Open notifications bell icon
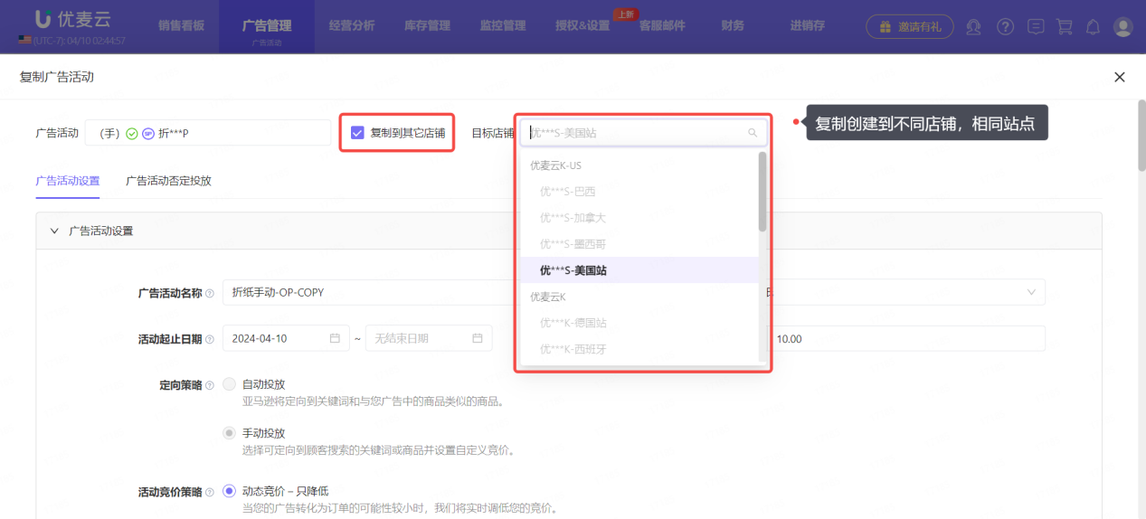Viewport: 1146px width, 519px height. (x=1093, y=27)
